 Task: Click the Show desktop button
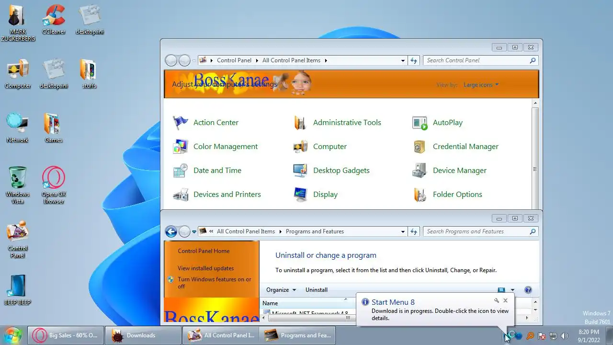tap(609, 335)
